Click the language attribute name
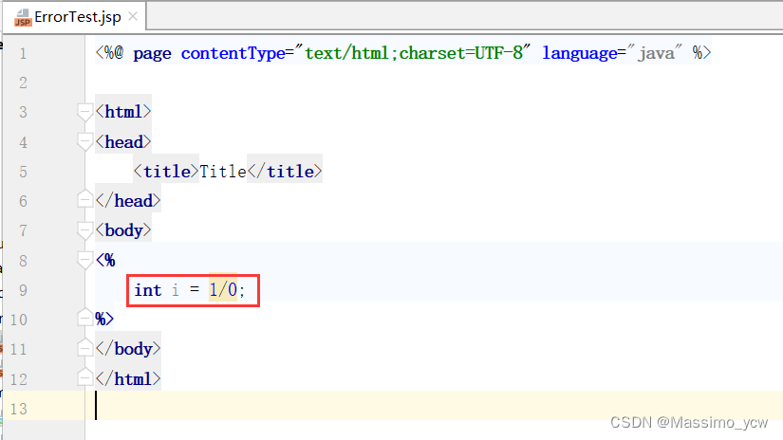783x440 pixels. click(580, 53)
